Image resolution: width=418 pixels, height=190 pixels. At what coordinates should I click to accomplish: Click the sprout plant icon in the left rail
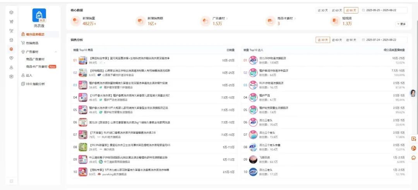(11, 31)
